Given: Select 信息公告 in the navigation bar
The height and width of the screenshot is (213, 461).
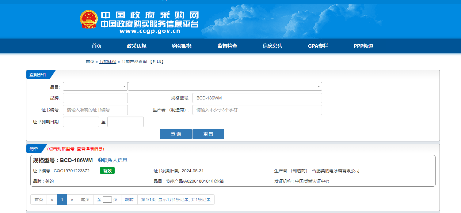Looking at the screenshot, I should (272, 46).
